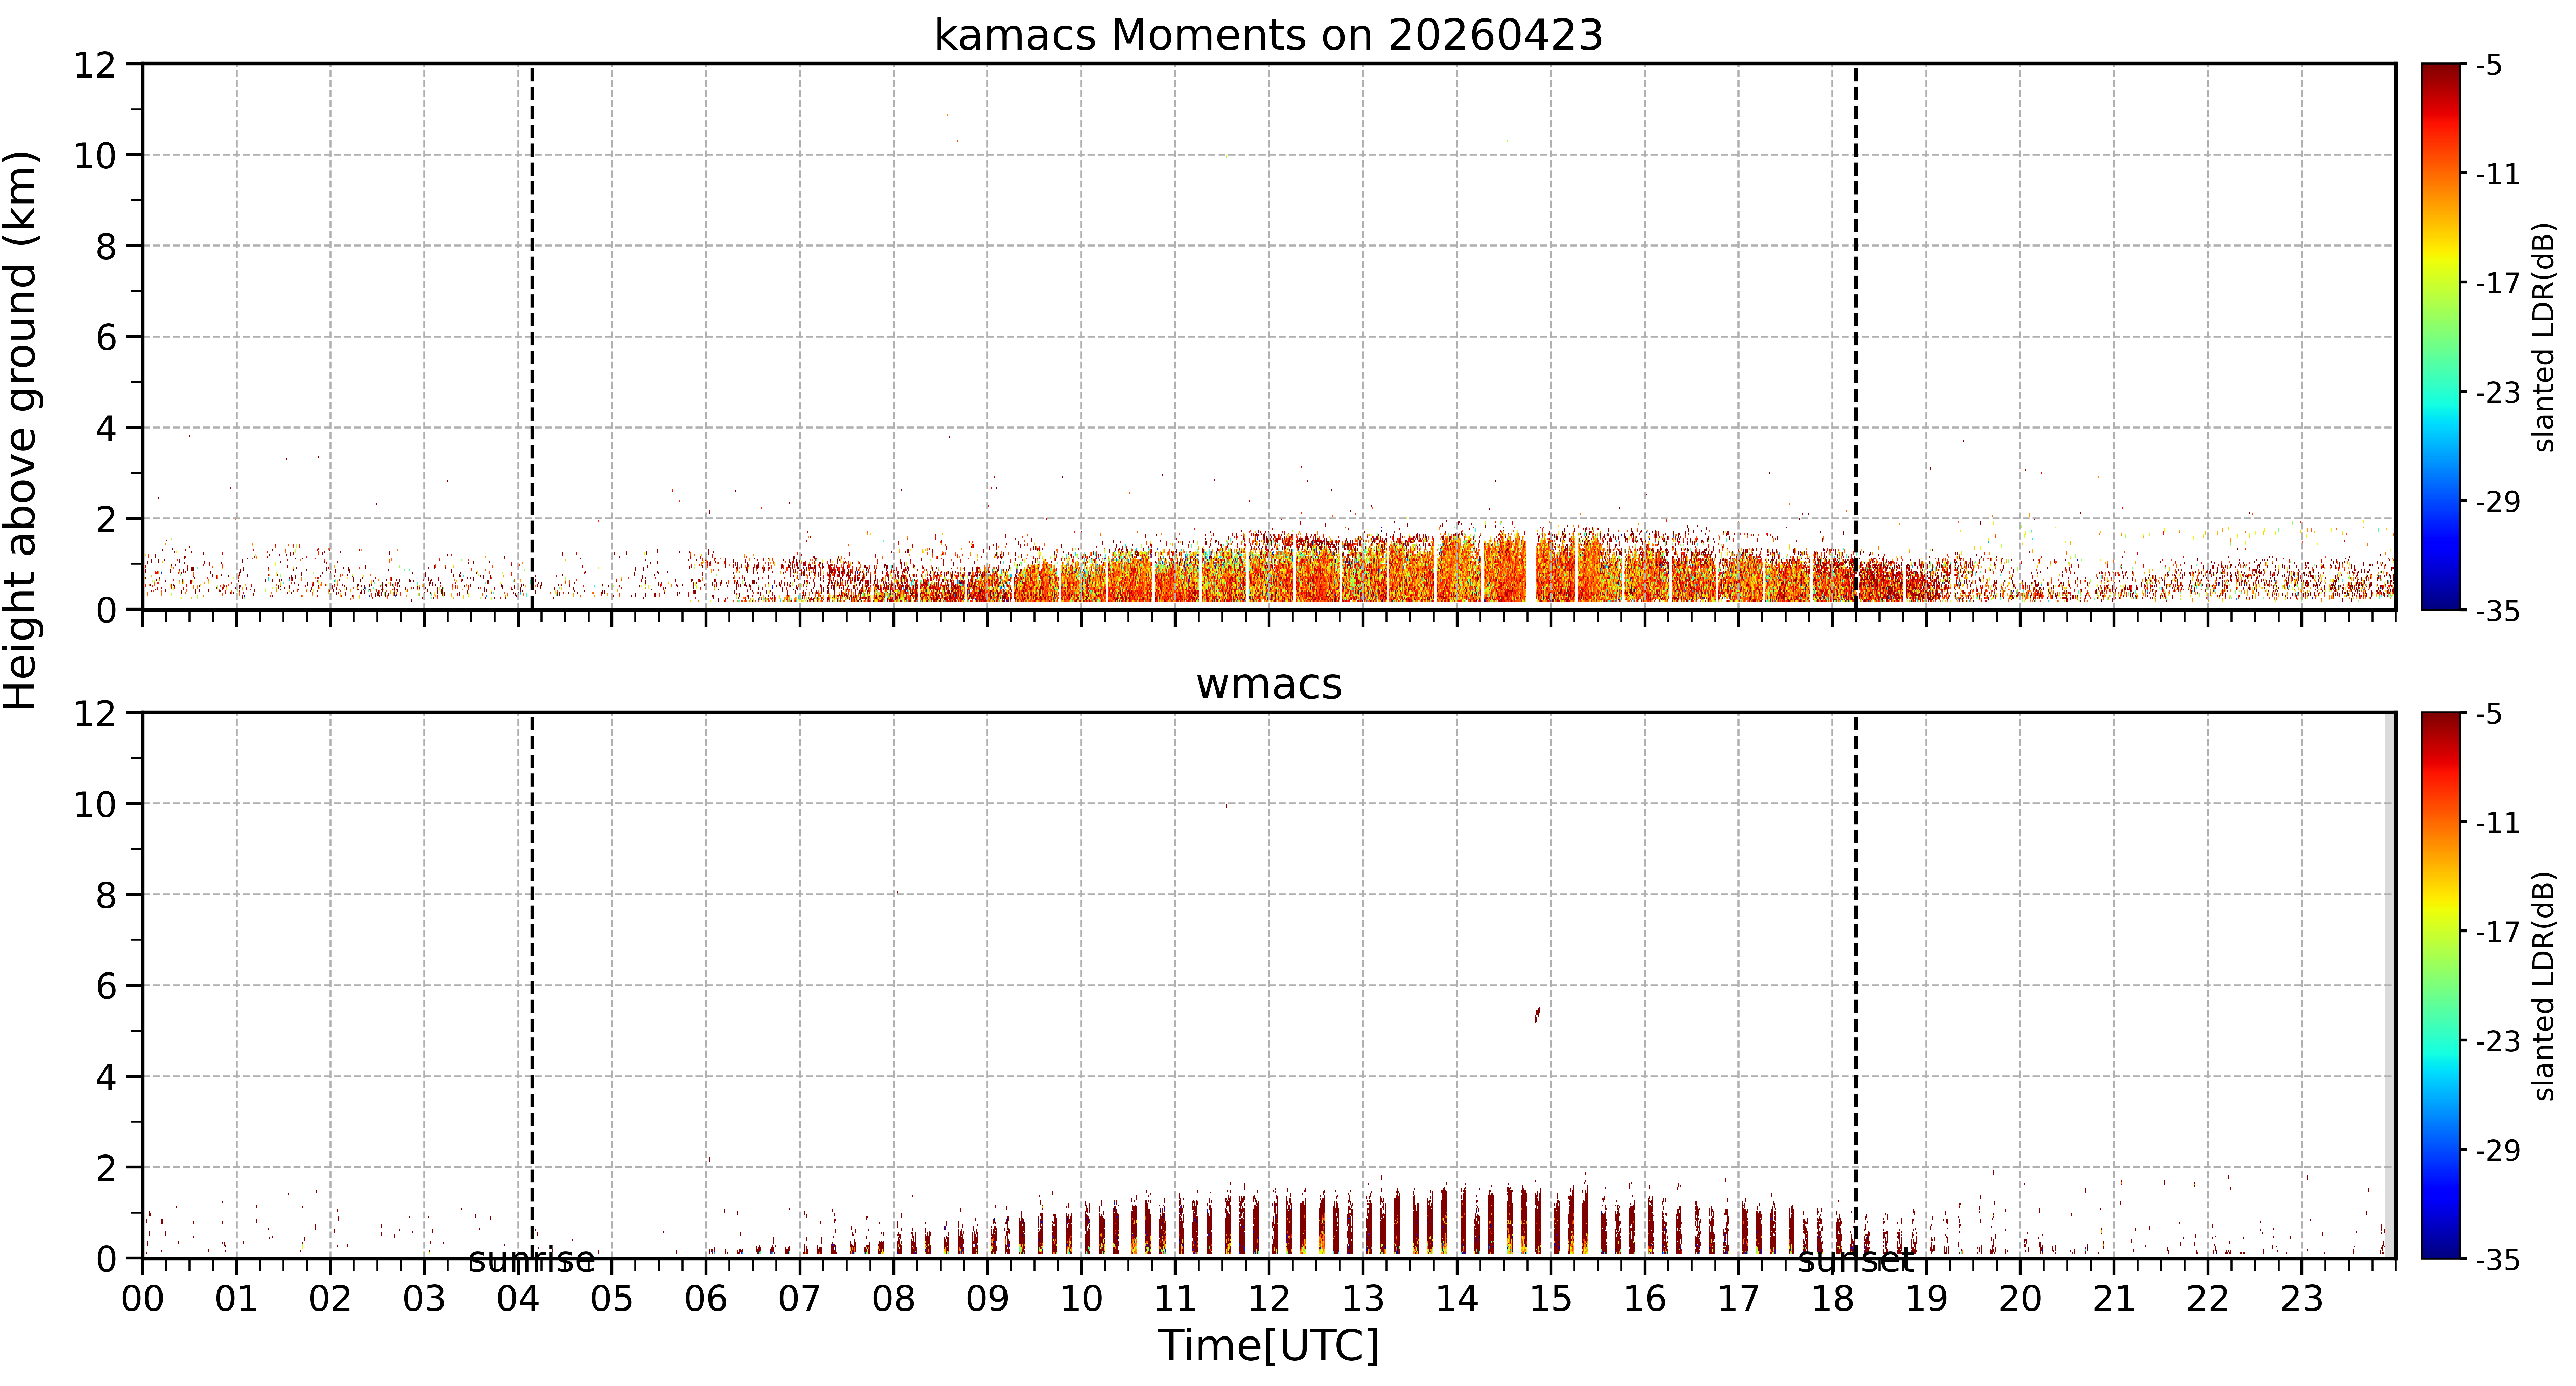Click the sunset dashed line in top plot

point(1856,336)
